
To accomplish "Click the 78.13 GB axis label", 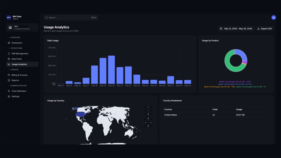I will click(x=52, y=48).
